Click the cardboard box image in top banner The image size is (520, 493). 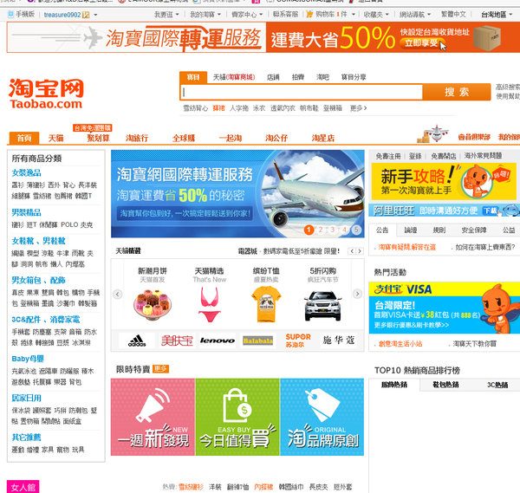click(x=486, y=37)
